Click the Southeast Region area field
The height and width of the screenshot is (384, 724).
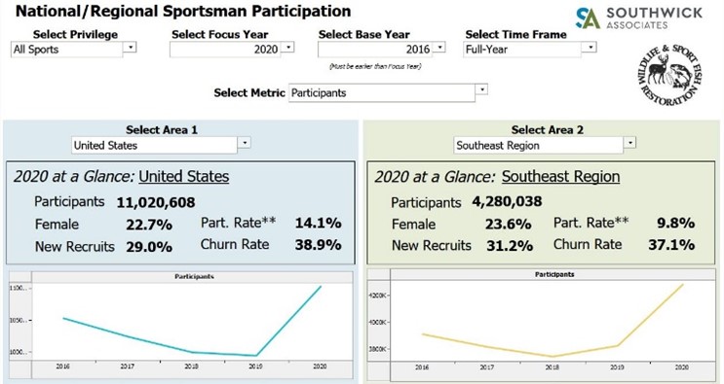pyautogui.click(x=539, y=146)
